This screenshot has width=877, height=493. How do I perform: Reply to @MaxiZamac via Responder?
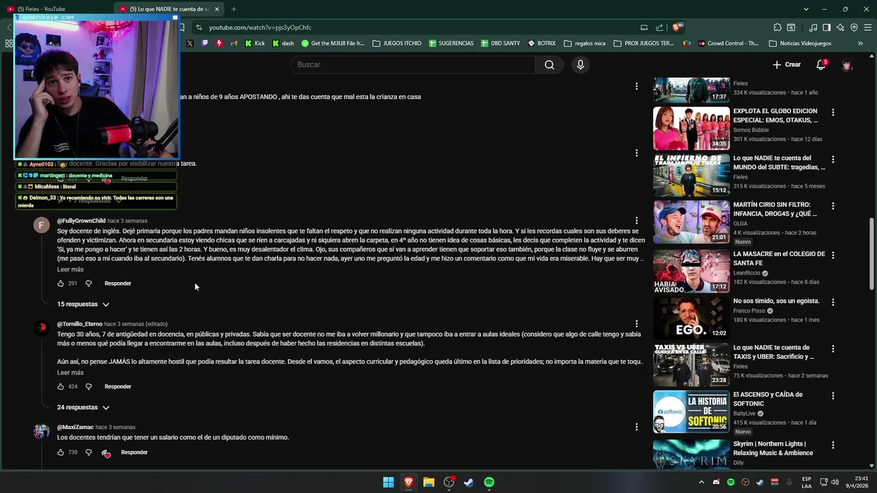point(134,453)
